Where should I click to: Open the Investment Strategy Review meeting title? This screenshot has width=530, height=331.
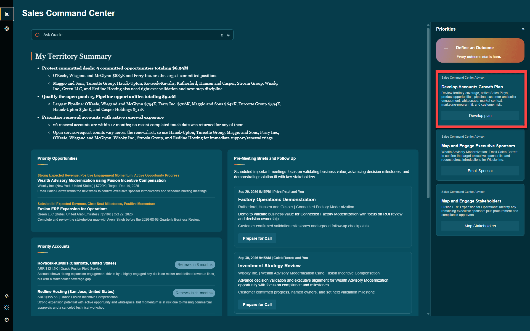[x=269, y=266]
